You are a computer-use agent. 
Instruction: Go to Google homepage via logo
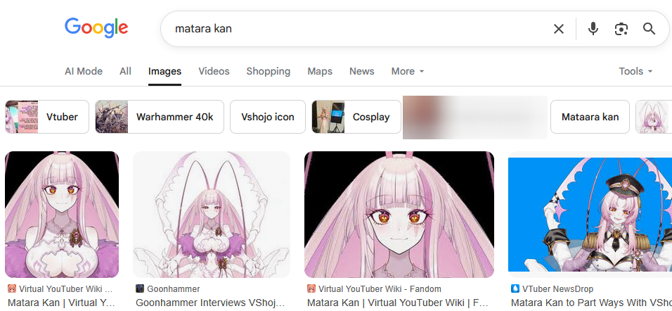pos(96,28)
